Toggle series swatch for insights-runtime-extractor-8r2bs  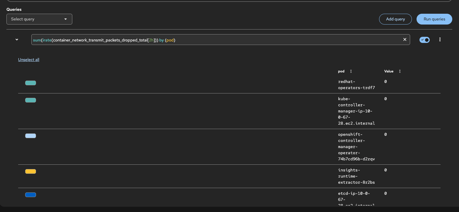[30, 171]
